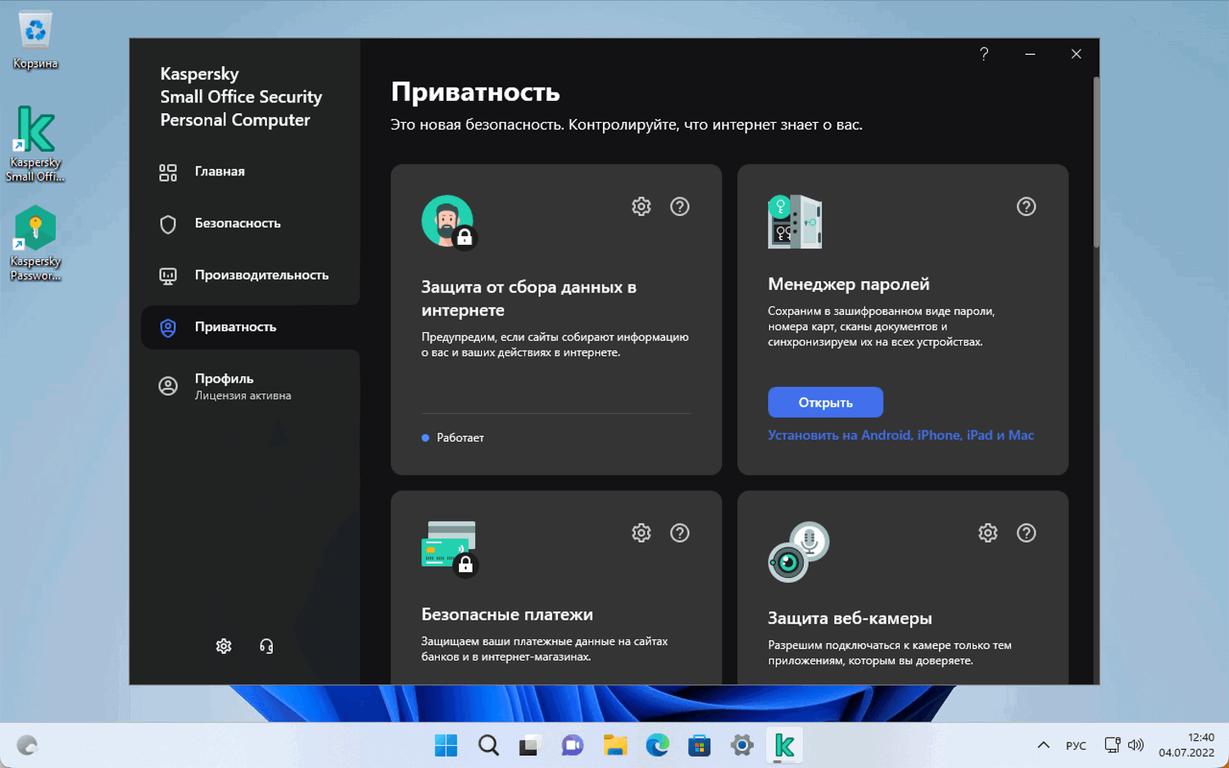Click Менеджер паролей card title
Image resolution: width=1229 pixels, height=768 pixels.
(849, 284)
